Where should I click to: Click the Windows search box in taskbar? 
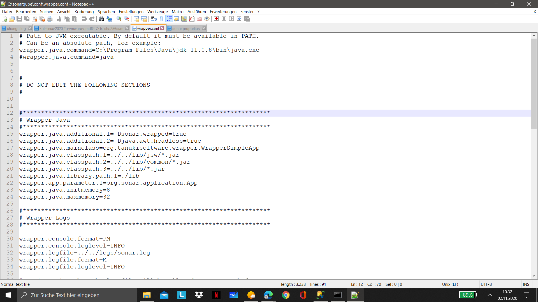77,295
